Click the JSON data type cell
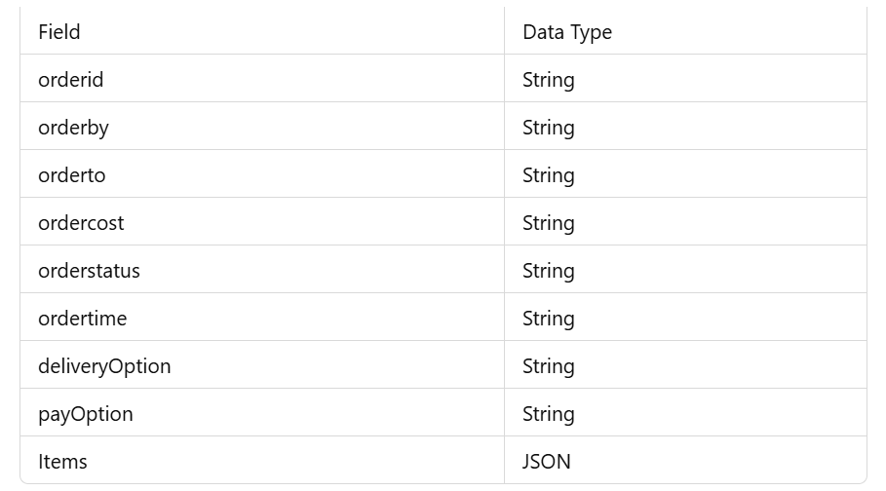Viewport: 886px width, 491px height. [x=685, y=460]
